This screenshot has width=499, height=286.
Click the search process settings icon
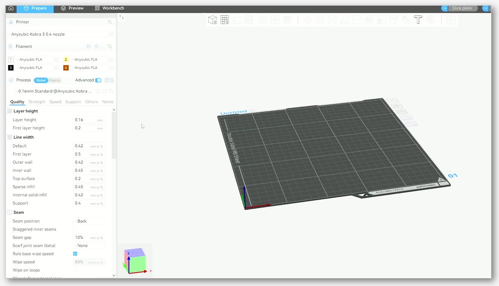point(111,91)
